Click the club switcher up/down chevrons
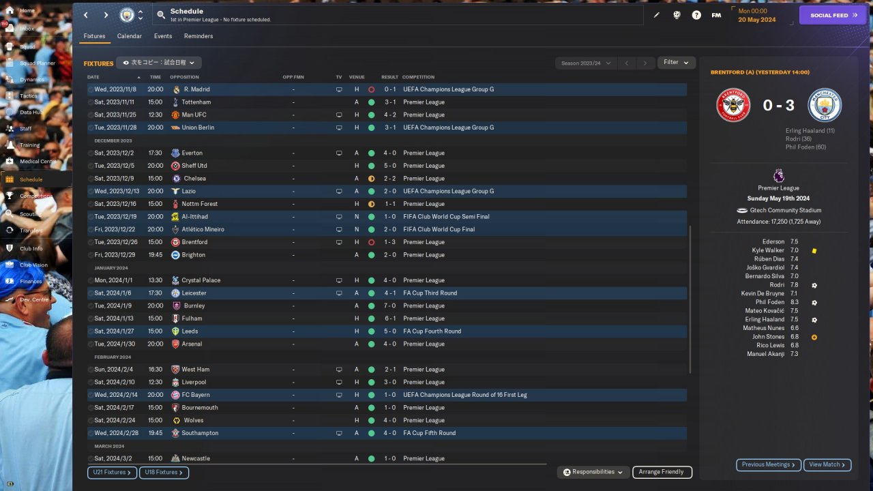873x491 pixels. (140, 15)
